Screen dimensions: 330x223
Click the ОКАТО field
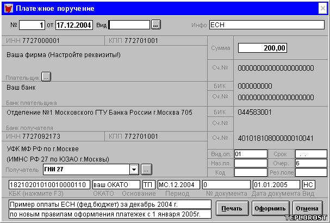116,185
